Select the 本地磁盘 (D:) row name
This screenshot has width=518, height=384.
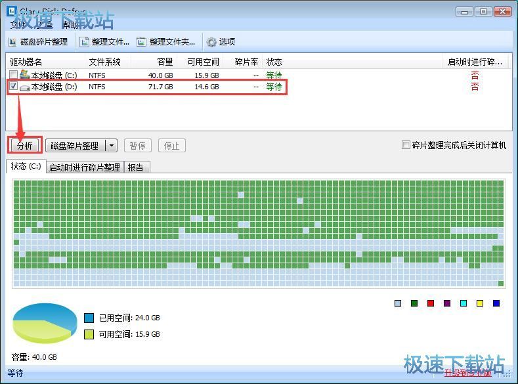(x=54, y=87)
